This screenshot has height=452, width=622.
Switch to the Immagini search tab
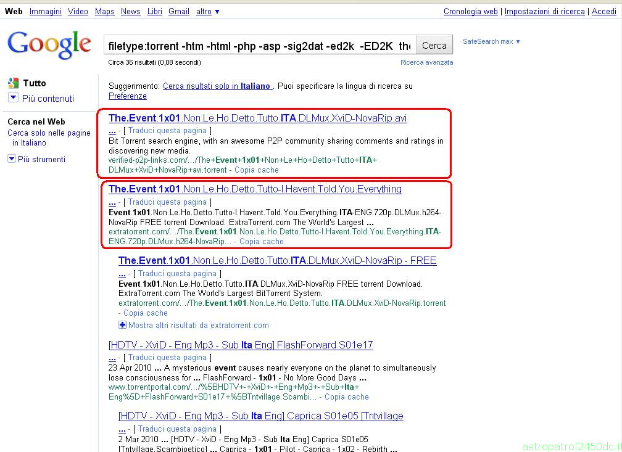(x=45, y=12)
